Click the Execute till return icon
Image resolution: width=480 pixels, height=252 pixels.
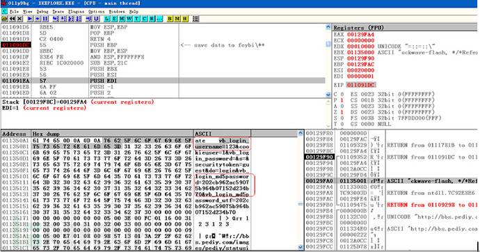pos(89,19)
